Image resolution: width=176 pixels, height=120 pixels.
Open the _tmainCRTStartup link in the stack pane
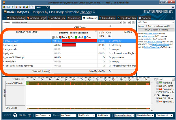click(155, 42)
